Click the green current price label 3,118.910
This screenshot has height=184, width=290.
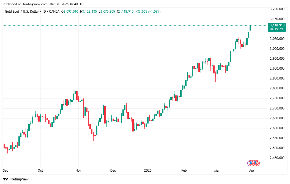pyautogui.click(x=277, y=25)
